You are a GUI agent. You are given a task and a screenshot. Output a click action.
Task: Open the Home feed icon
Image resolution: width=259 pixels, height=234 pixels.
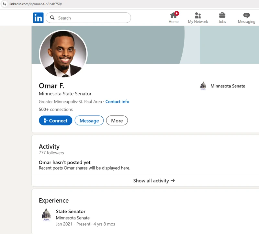[174, 15]
